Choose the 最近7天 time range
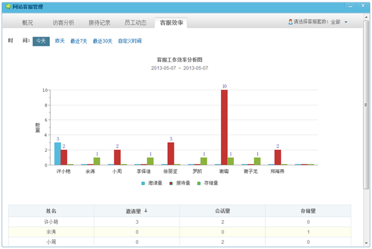Image resolution: width=372 pixels, height=249 pixels. click(x=79, y=41)
